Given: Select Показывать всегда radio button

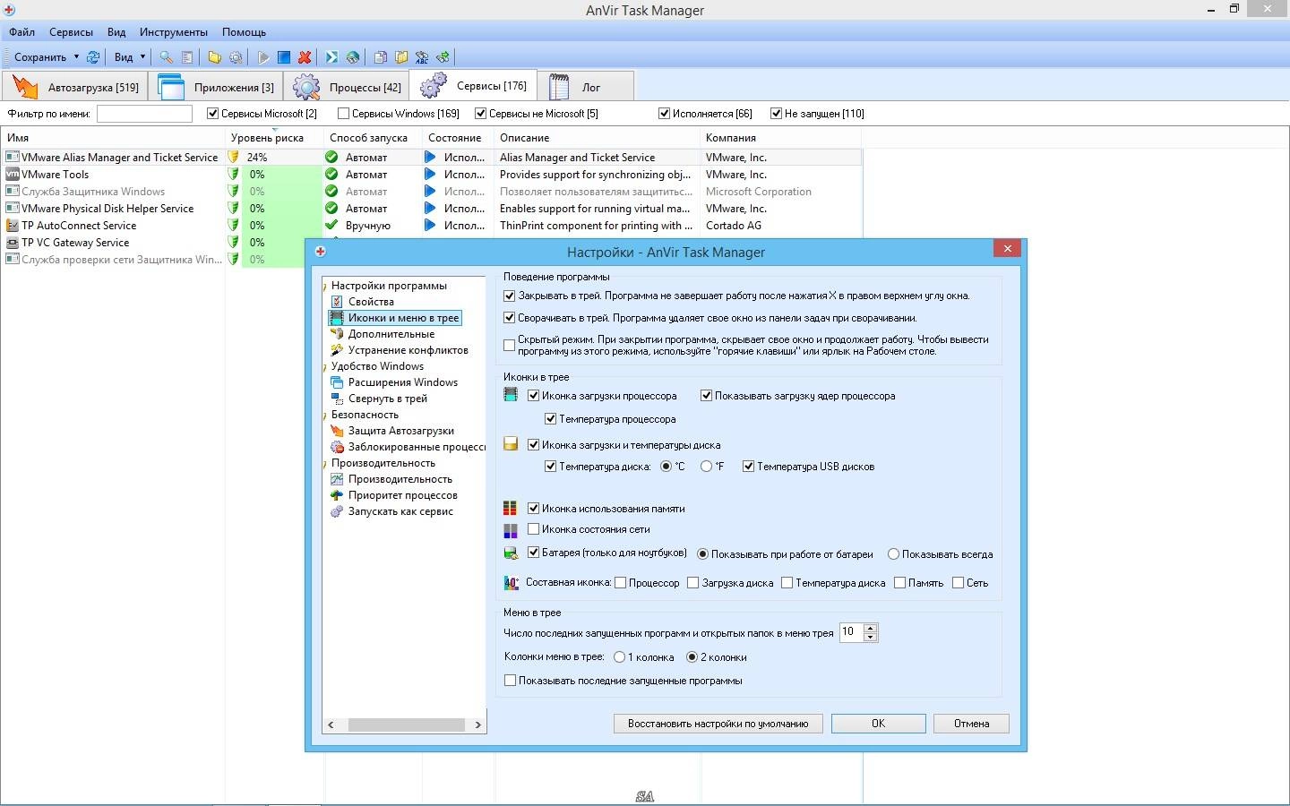Looking at the screenshot, I should point(893,554).
